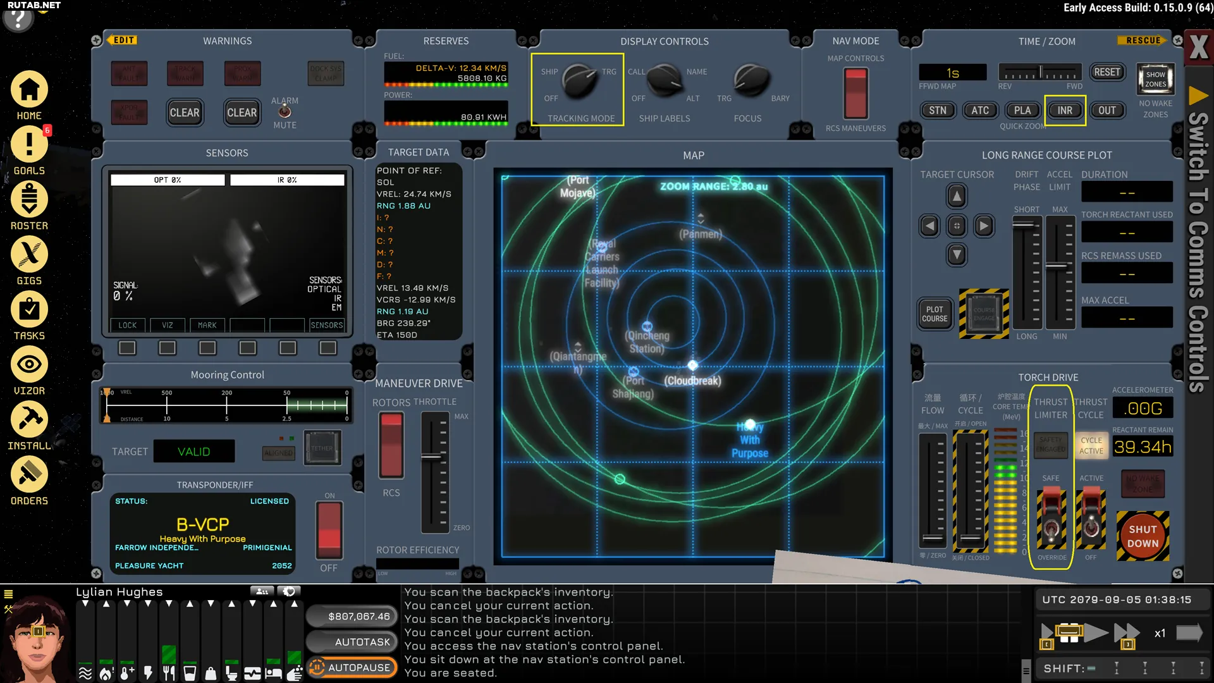The height and width of the screenshot is (683, 1214).
Task: Move target cursor down arrow
Action: pyautogui.click(x=957, y=255)
